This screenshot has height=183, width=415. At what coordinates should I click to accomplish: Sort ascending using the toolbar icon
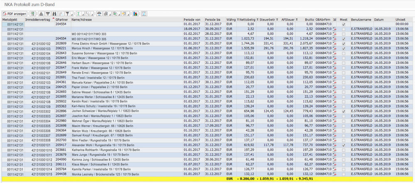(x=41, y=14)
